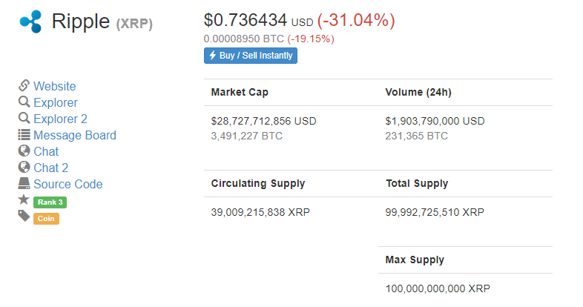Click the drive icon beside Source Code
Viewport: 583px width, 307px height.
click(24, 183)
